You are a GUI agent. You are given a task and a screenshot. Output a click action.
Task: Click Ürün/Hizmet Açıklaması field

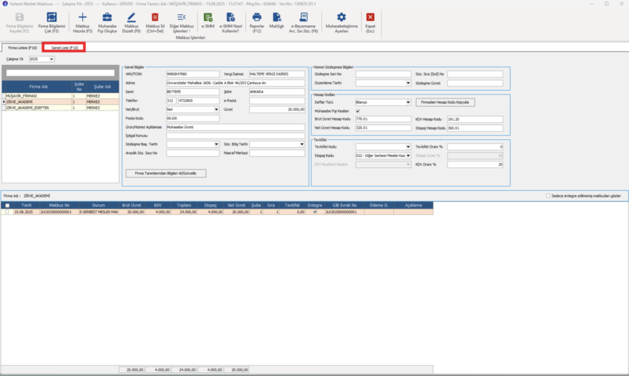[x=235, y=127]
